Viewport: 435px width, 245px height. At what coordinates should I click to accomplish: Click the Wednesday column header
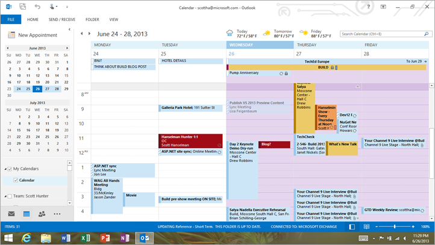click(260, 45)
